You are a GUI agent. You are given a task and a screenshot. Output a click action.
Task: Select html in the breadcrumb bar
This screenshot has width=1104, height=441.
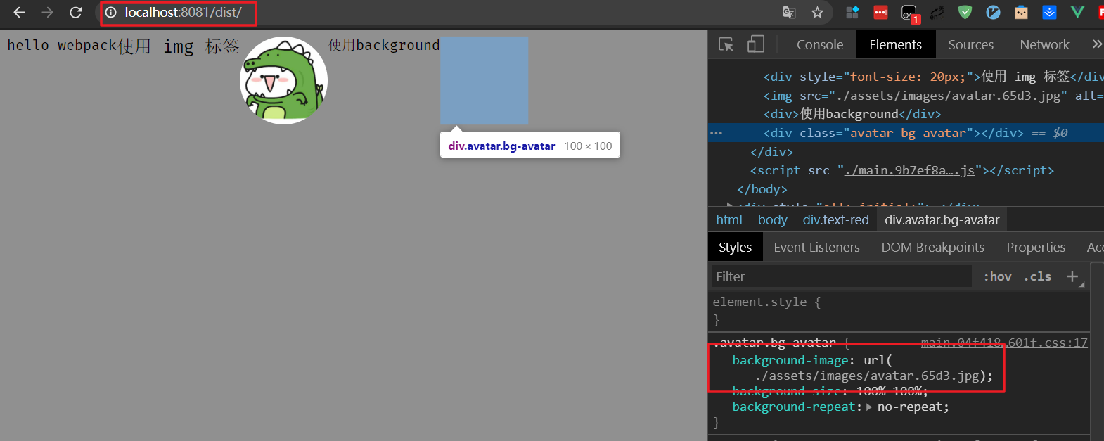click(x=729, y=220)
